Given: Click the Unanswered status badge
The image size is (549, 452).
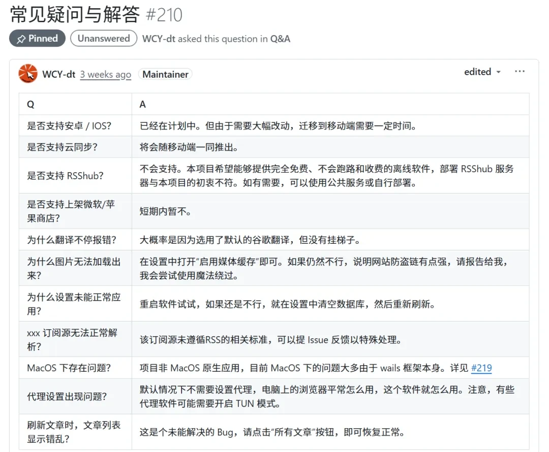Looking at the screenshot, I should 104,38.
